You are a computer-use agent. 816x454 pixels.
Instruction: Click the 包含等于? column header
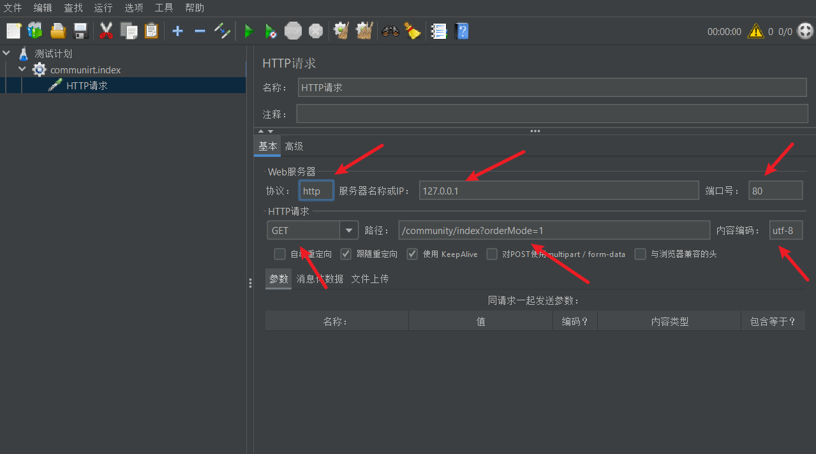click(773, 321)
